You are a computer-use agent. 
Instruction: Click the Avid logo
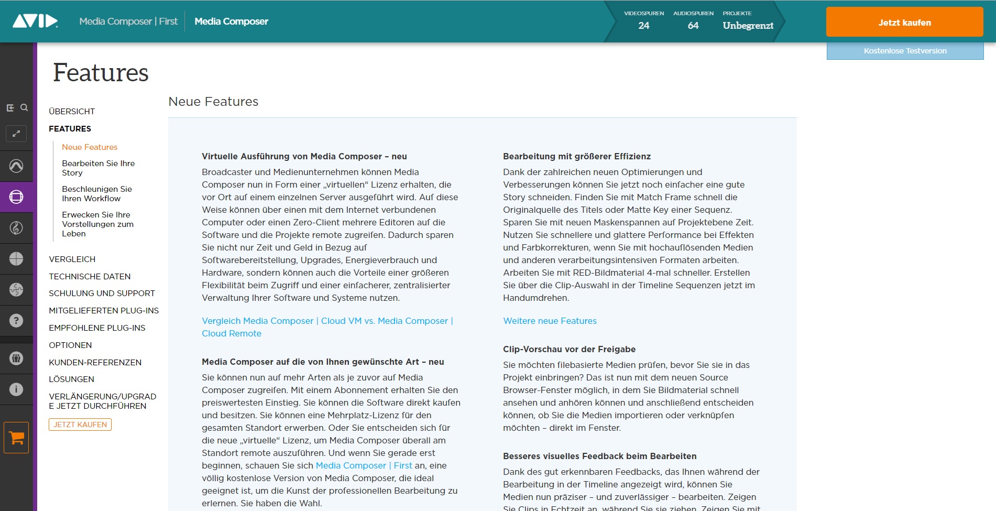coord(35,21)
